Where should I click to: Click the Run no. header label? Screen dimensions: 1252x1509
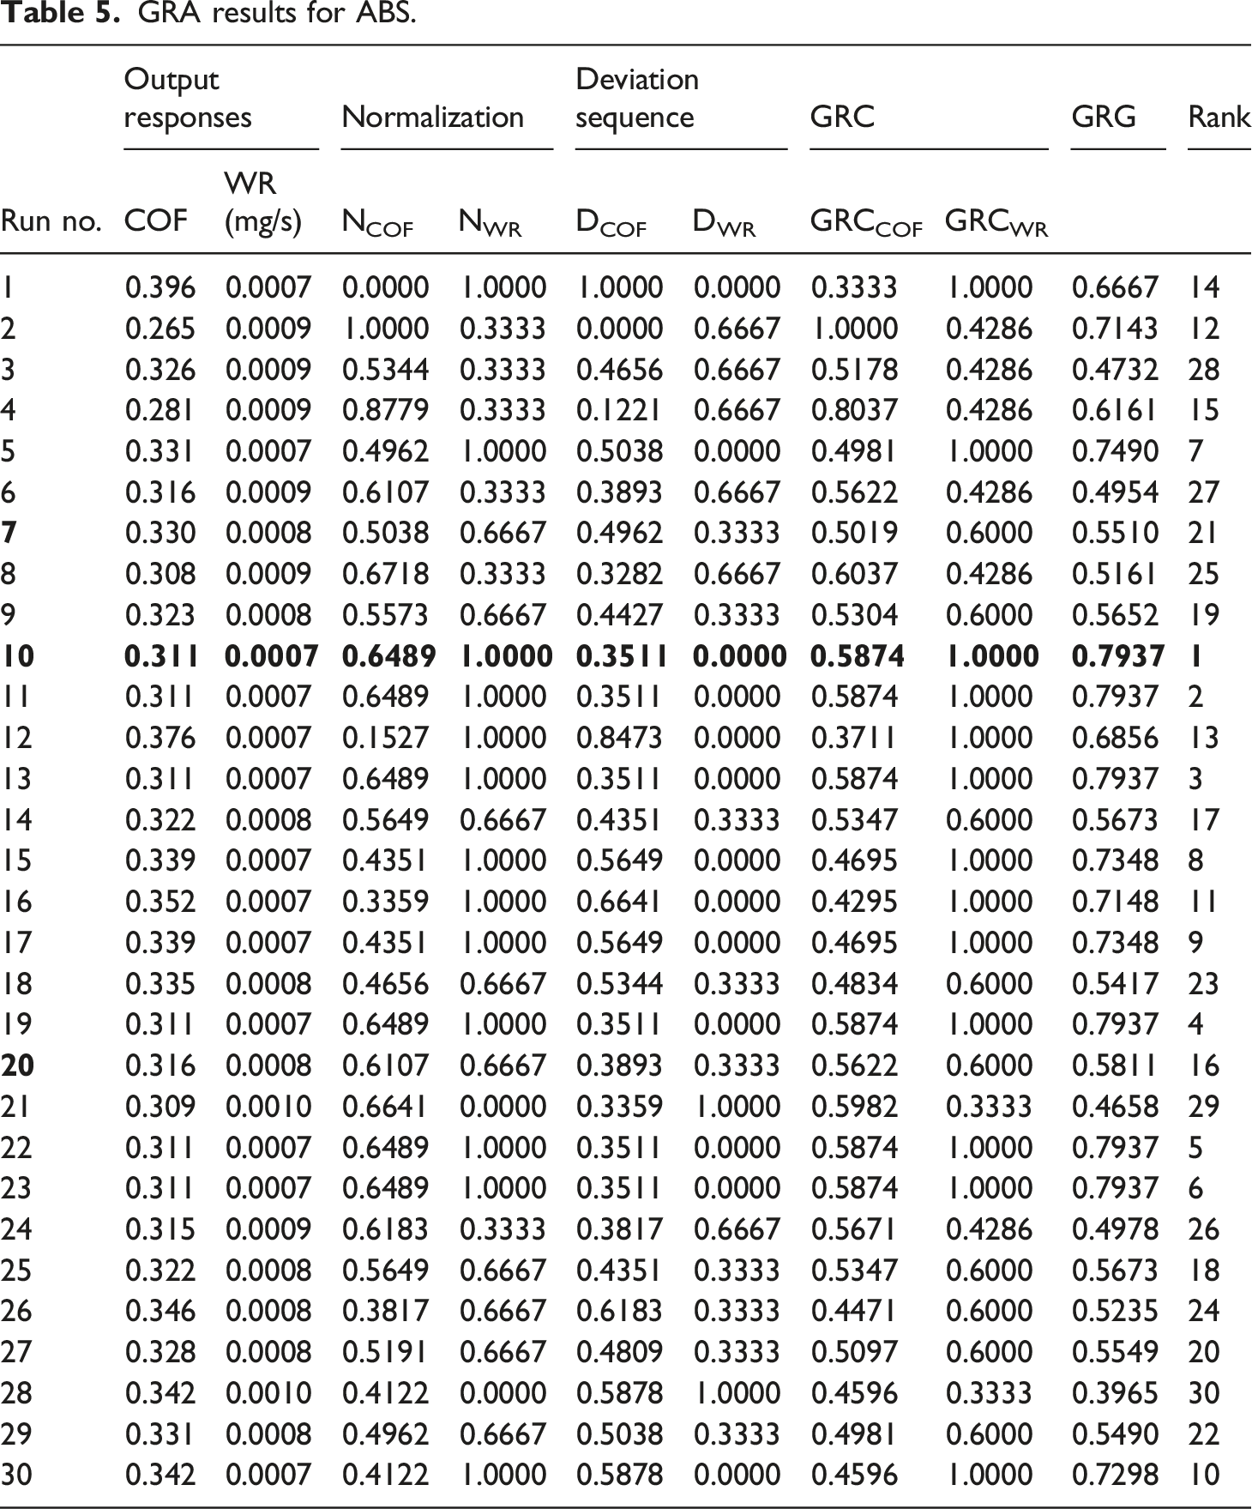[51, 221]
